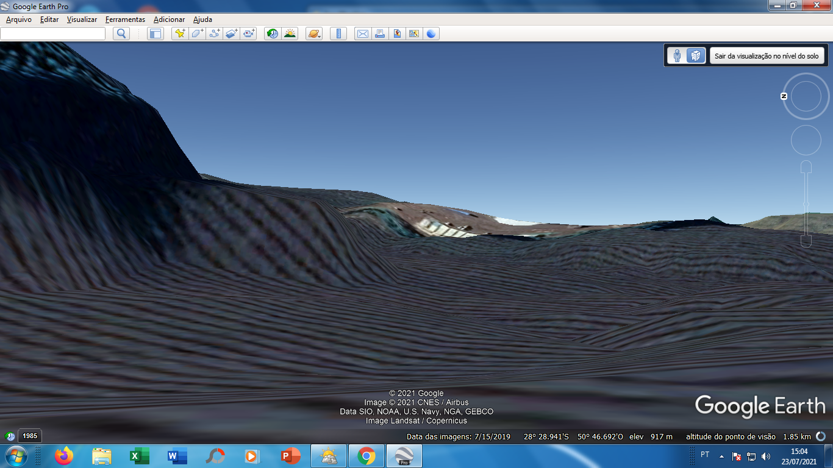833x468 pixels.
Task: Click the PT language indicator
Action: [x=705, y=455]
